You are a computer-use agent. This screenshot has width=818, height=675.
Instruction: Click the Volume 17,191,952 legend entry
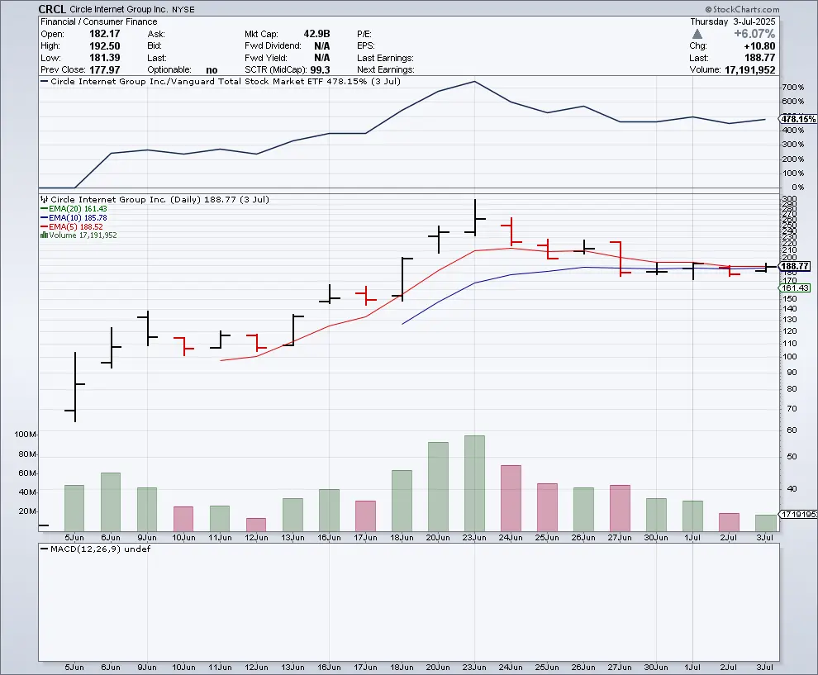pyautogui.click(x=78, y=235)
